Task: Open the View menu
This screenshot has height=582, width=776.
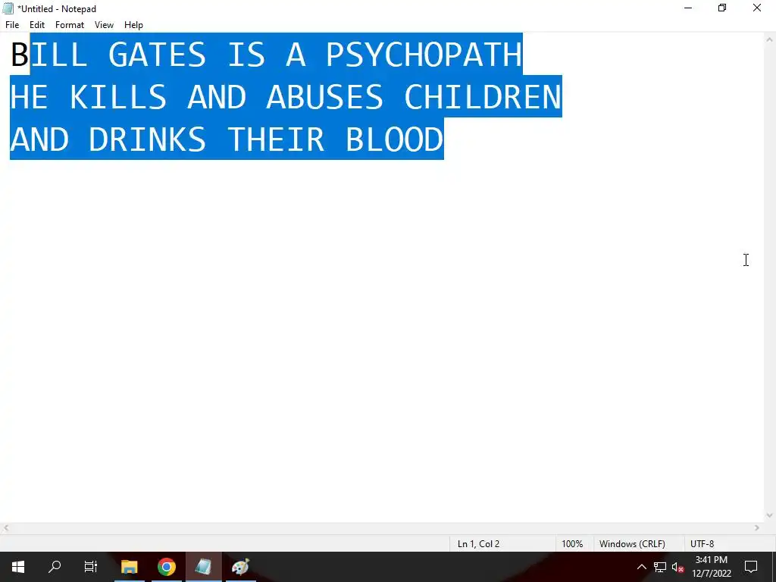Action: point(104,25)
